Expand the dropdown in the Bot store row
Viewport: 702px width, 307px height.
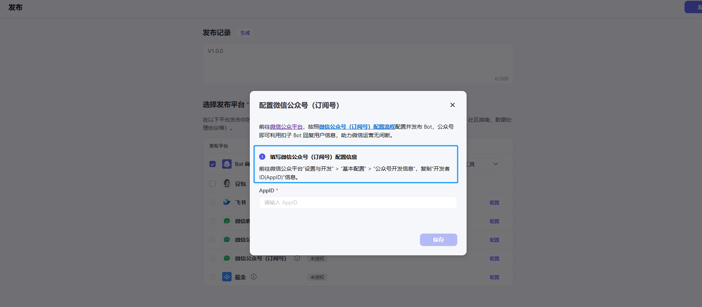click(495, 164)
